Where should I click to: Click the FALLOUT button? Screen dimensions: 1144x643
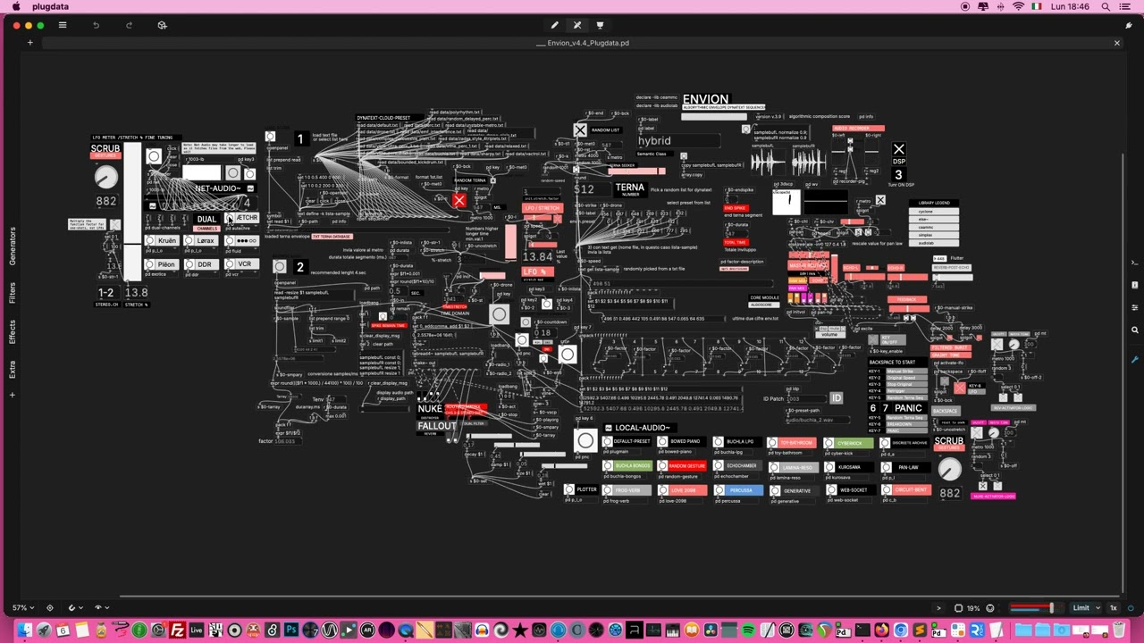437,425
